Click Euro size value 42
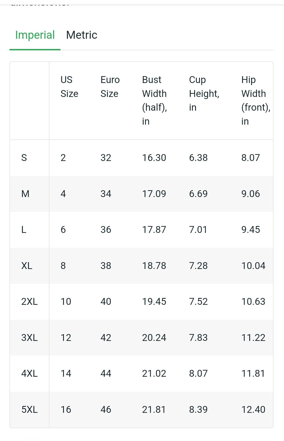This screenshot has width=284, height=441. pyautogui.click(x=106, y=338)
